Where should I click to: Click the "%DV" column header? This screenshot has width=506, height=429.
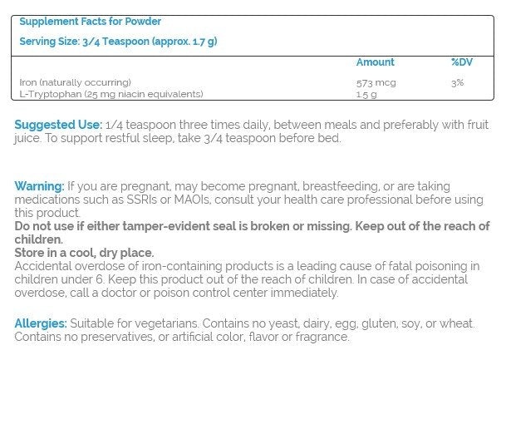point(462,62)
